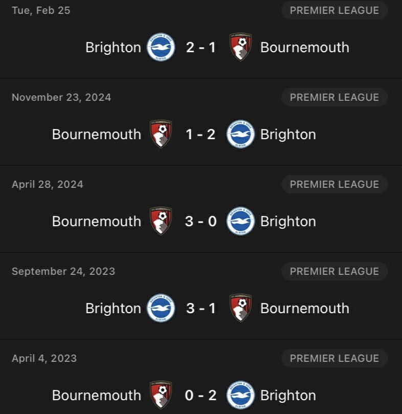402x414 pixels.
Task: Open Premier League tag for April 4, 2023
Action: pos(334,358)
